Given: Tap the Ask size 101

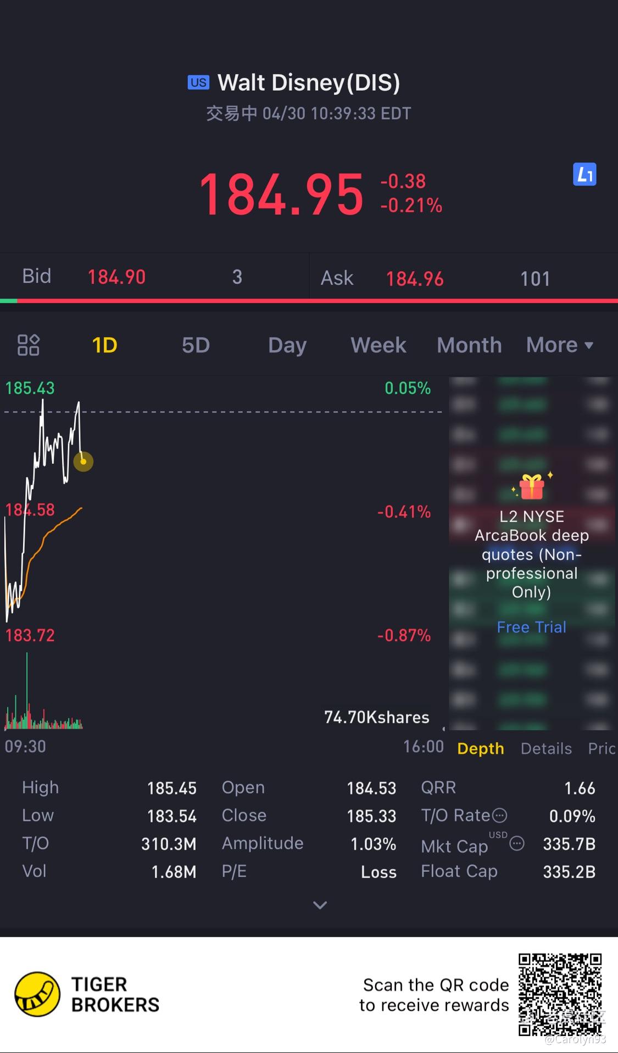Looking at the screenshot, I should [x=535, y=279].
